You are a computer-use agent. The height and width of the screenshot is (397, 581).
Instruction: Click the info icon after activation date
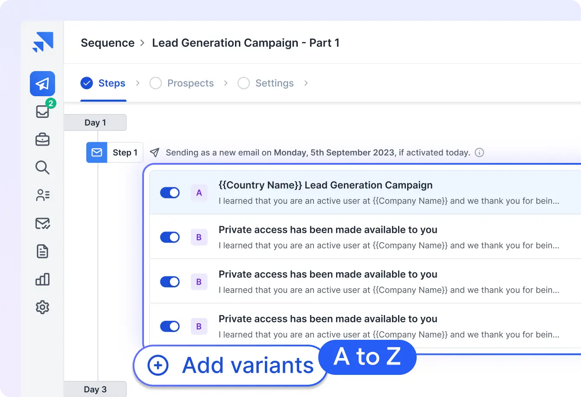pos(479,153)
